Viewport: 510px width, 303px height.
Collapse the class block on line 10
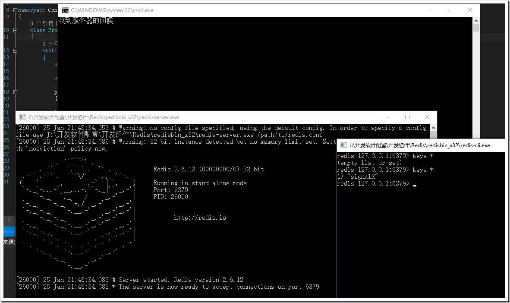pyautogui.click(x=15, y=30)
